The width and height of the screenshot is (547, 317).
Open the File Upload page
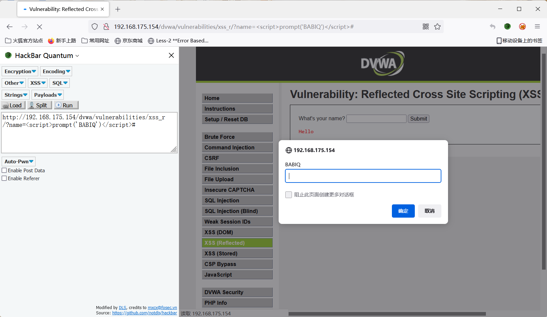click(x=237, y=179)
